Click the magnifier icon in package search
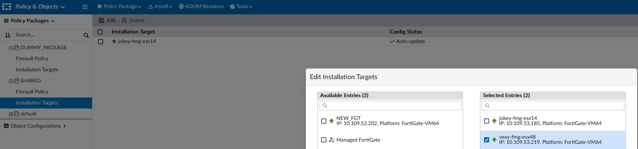Viewport: 638px width, 149px height. tap(86, 35)
